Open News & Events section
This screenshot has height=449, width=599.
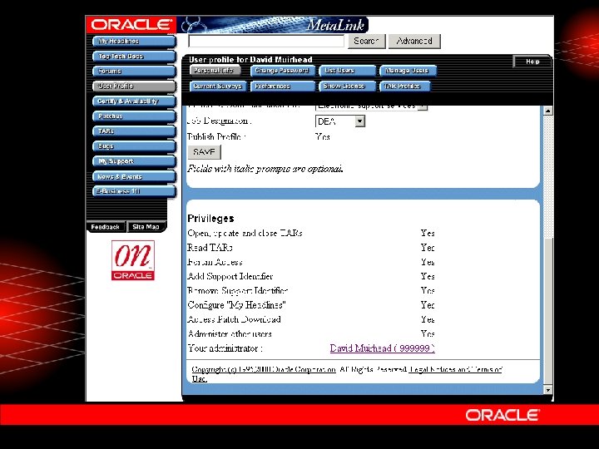(x=134, y=176)
